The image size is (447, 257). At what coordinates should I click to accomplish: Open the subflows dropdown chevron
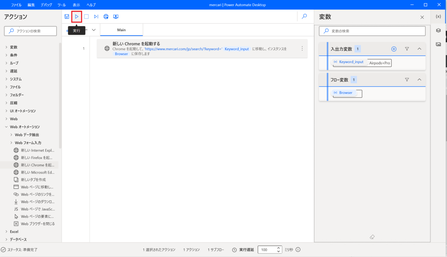click(x=93, y=30)
